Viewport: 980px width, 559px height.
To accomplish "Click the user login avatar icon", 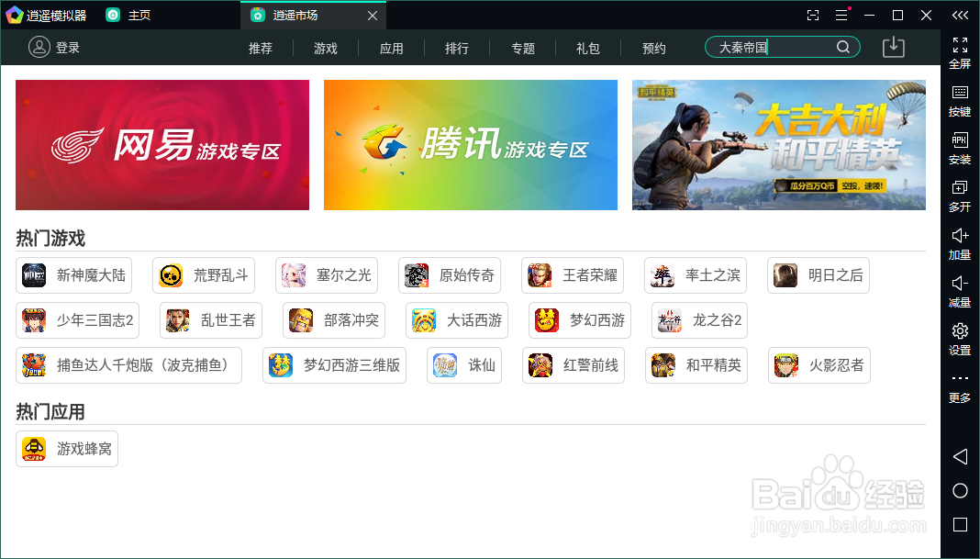I will point(39,47).
